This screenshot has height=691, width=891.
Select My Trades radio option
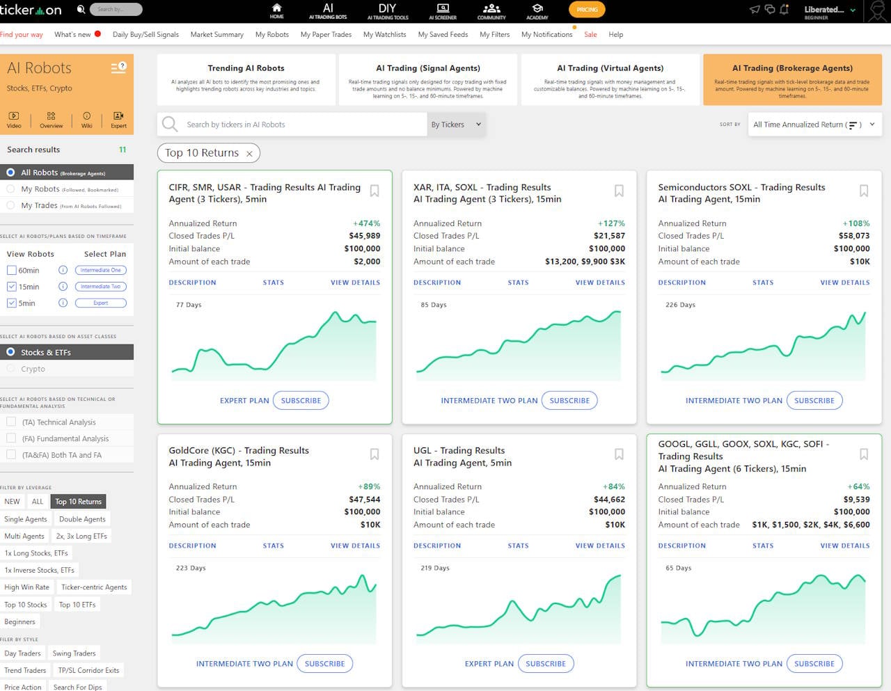10,205
